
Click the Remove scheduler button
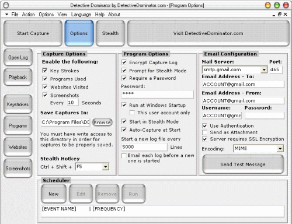tap(107, 194)
